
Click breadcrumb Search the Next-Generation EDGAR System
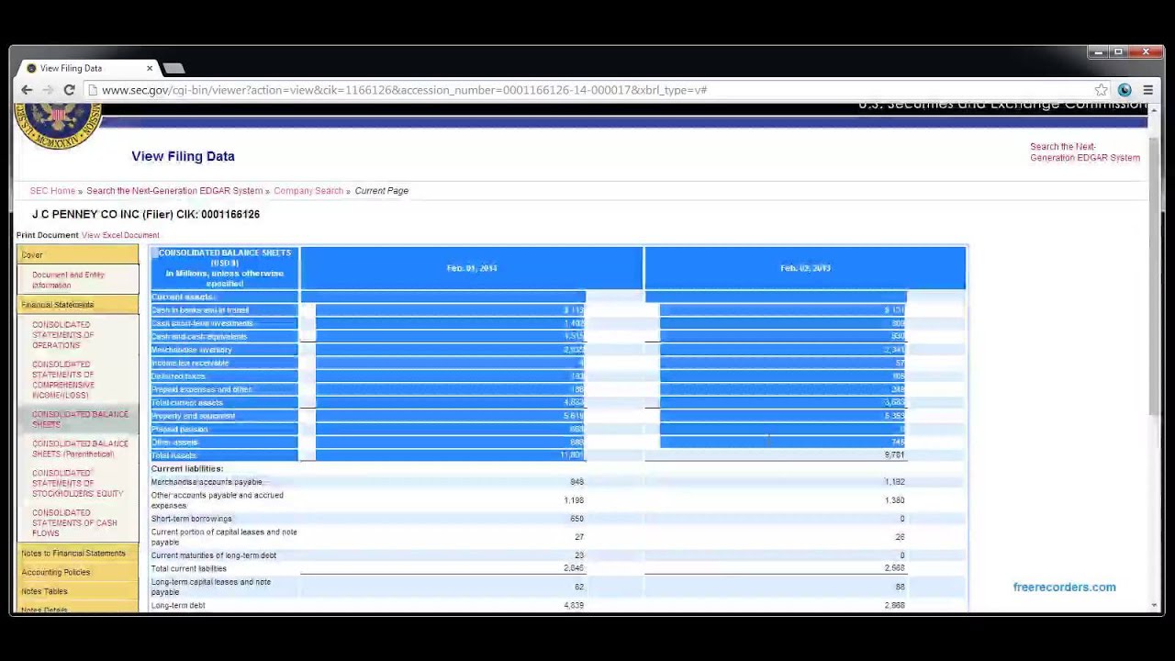[174, 191]
